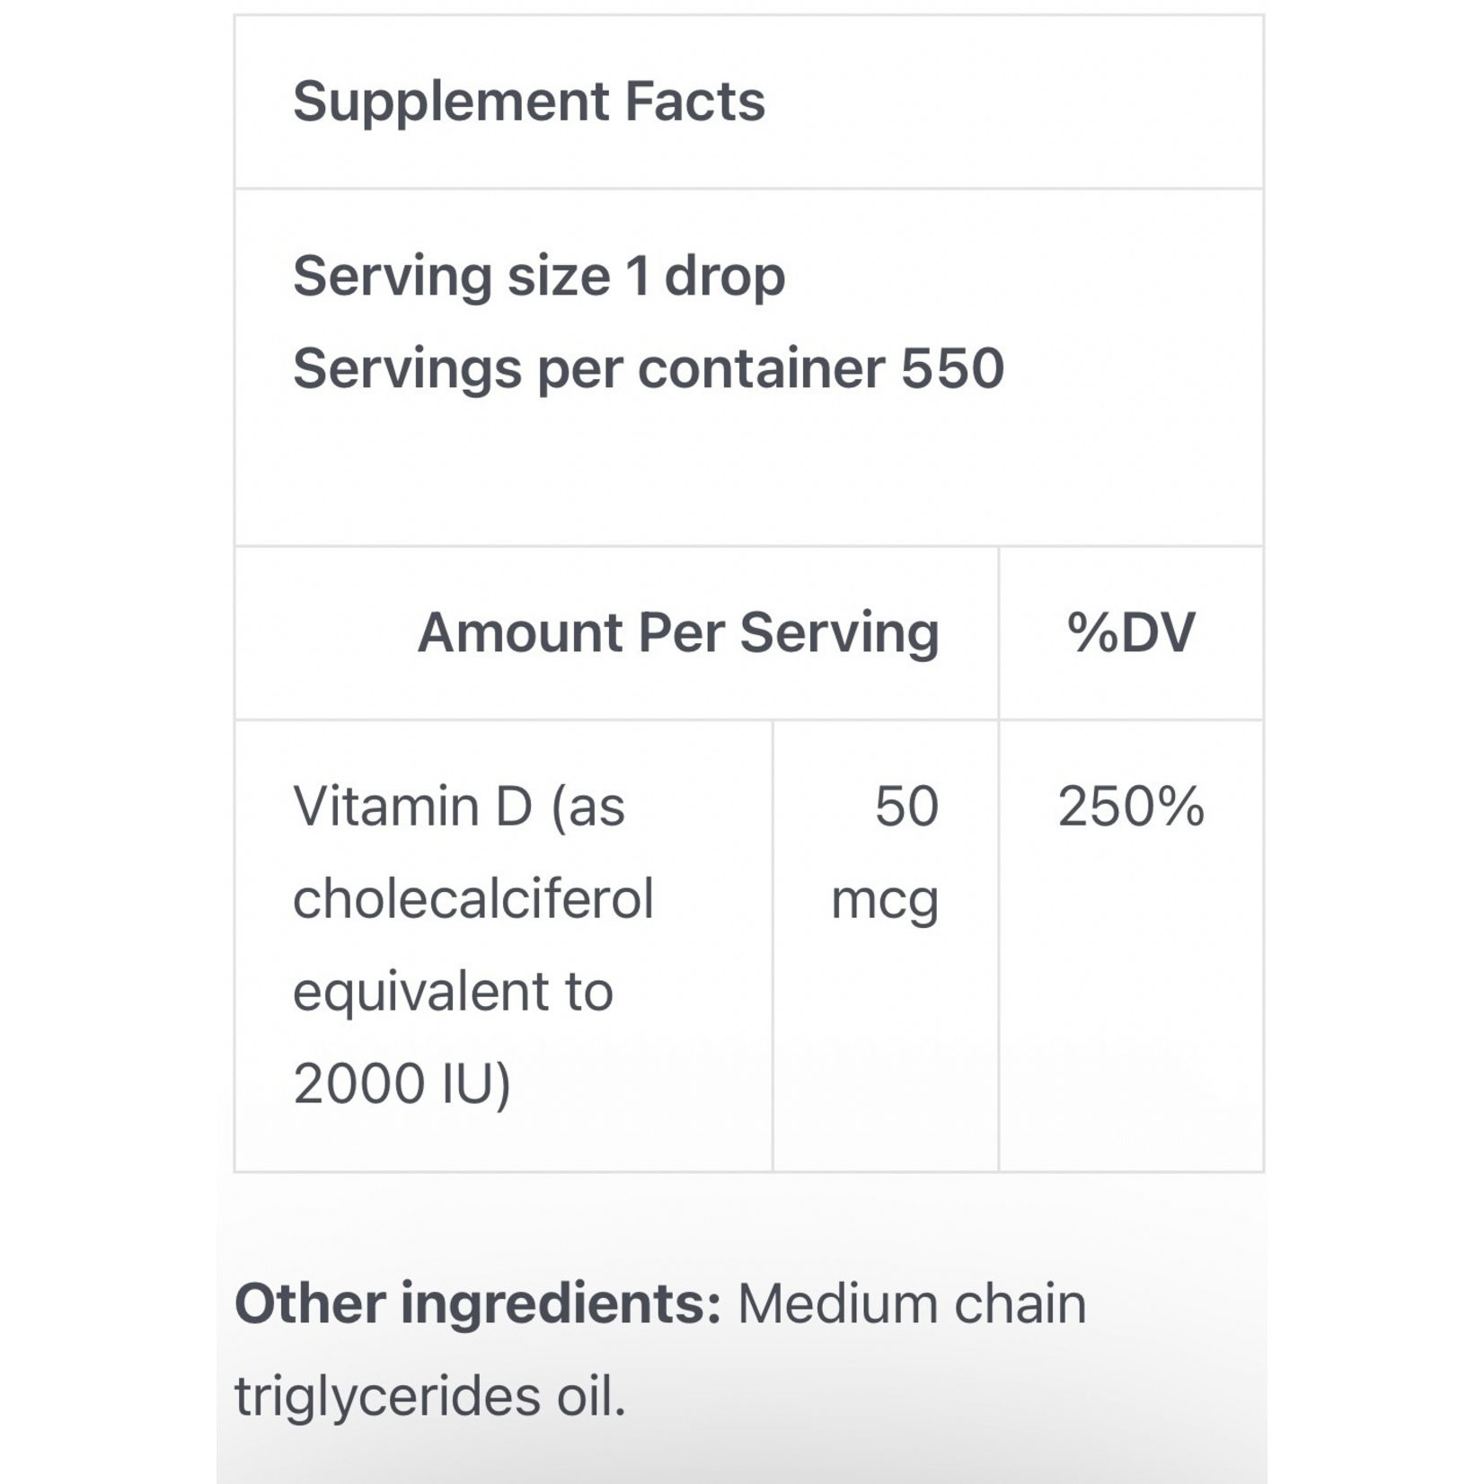
Task: Click the word container in servings line
Action: 761,368
